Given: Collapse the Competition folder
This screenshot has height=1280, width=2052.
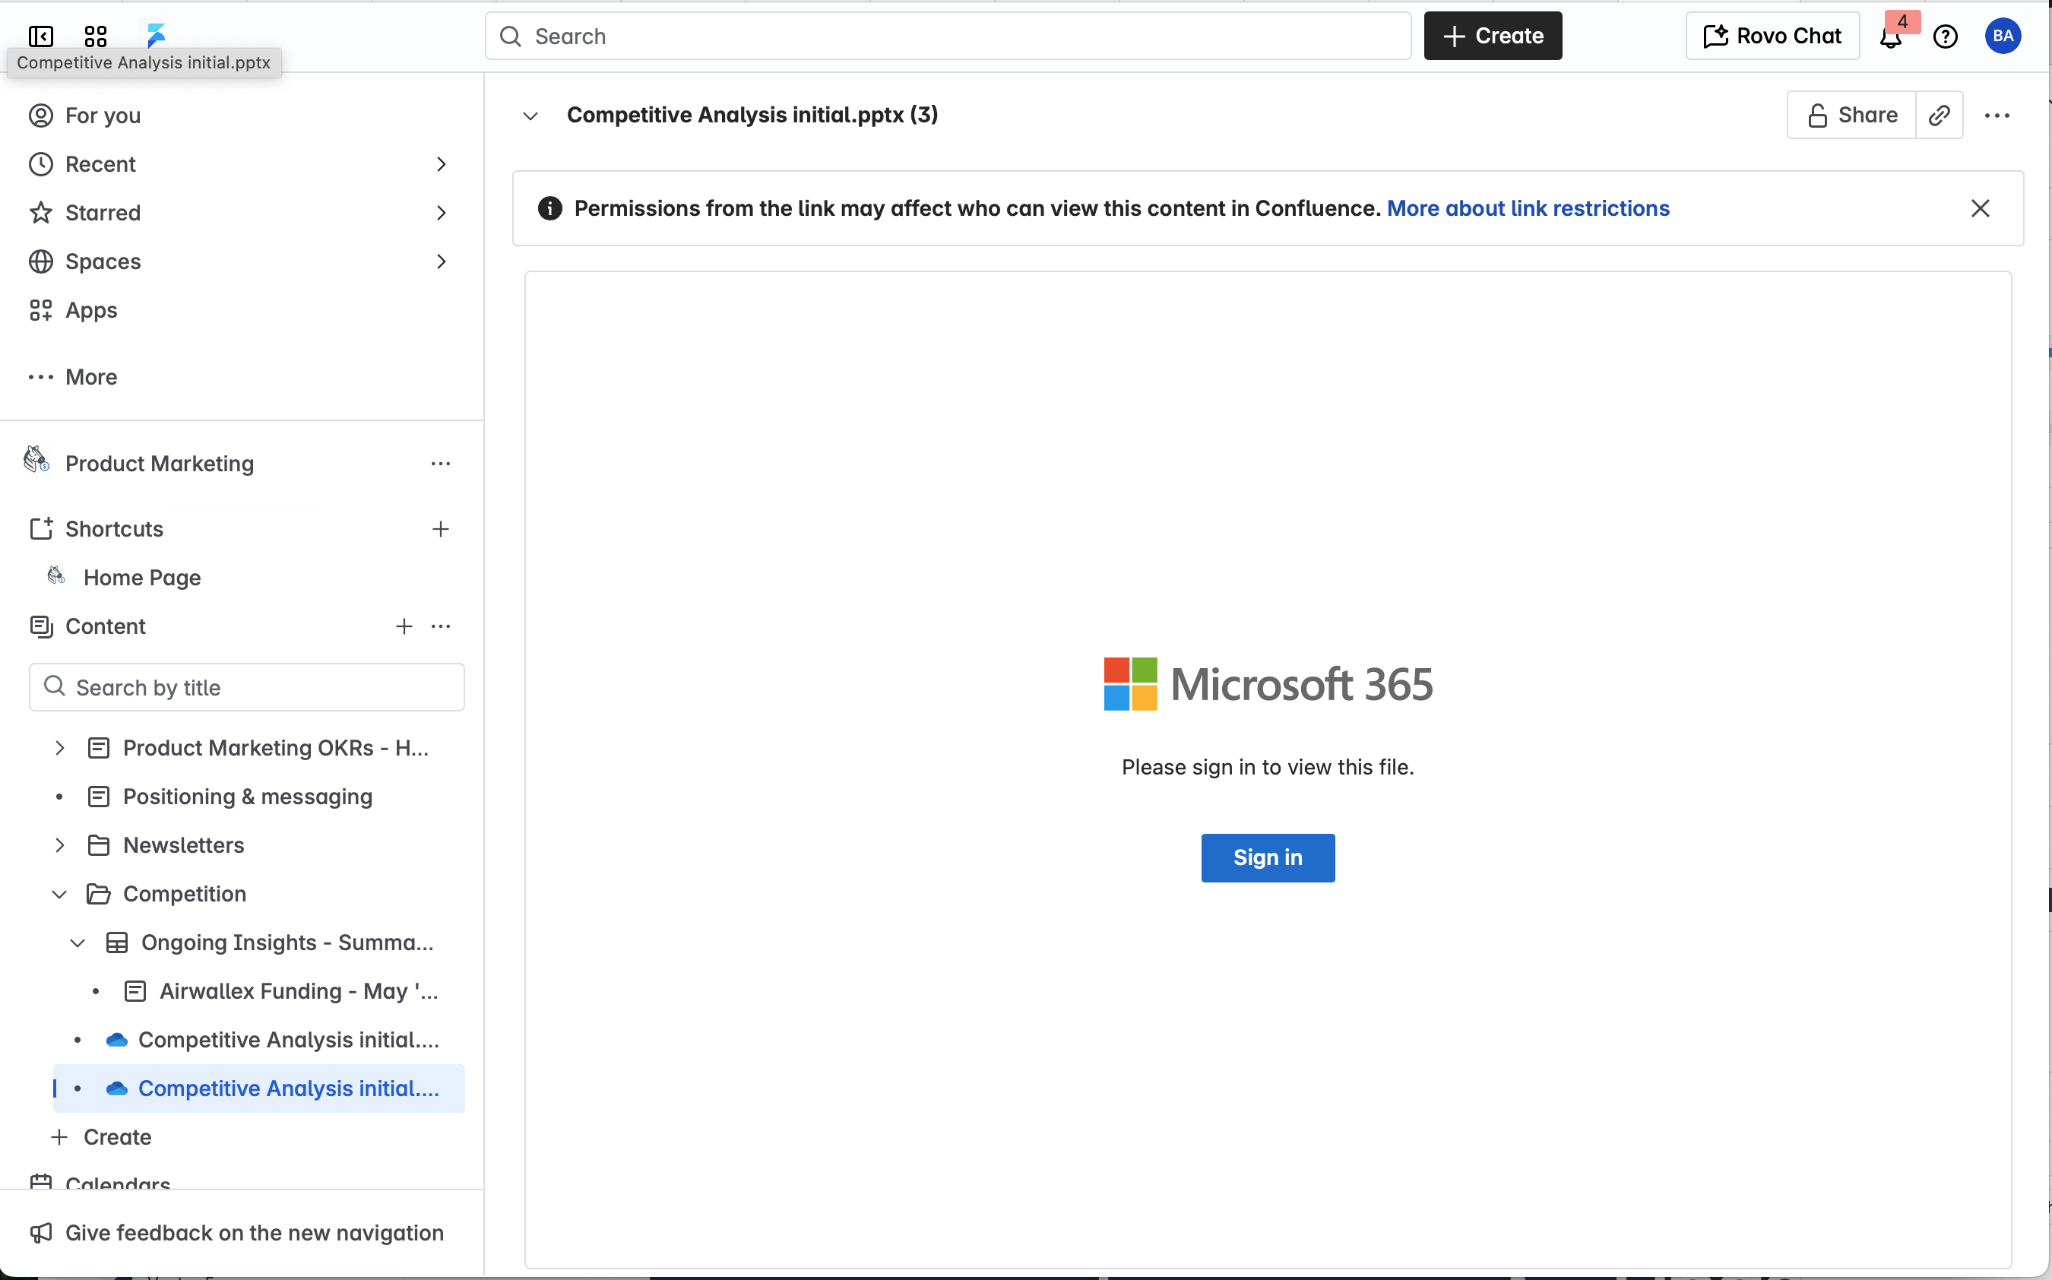Looking at the screenshot, I should tap(59, 894).
